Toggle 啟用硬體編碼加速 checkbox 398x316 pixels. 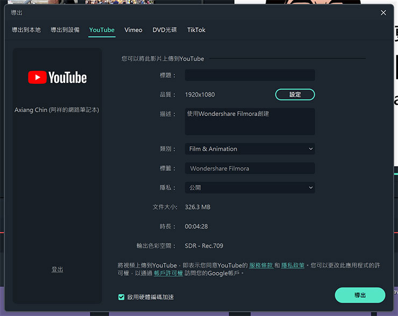pyautogui.click(x=122, y=297)
